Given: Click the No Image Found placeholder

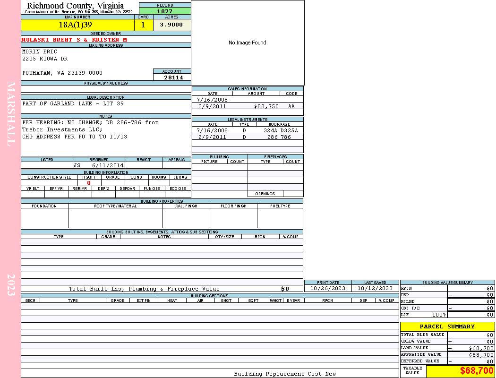Looking at the screenshot, I should tap(248, 43).
